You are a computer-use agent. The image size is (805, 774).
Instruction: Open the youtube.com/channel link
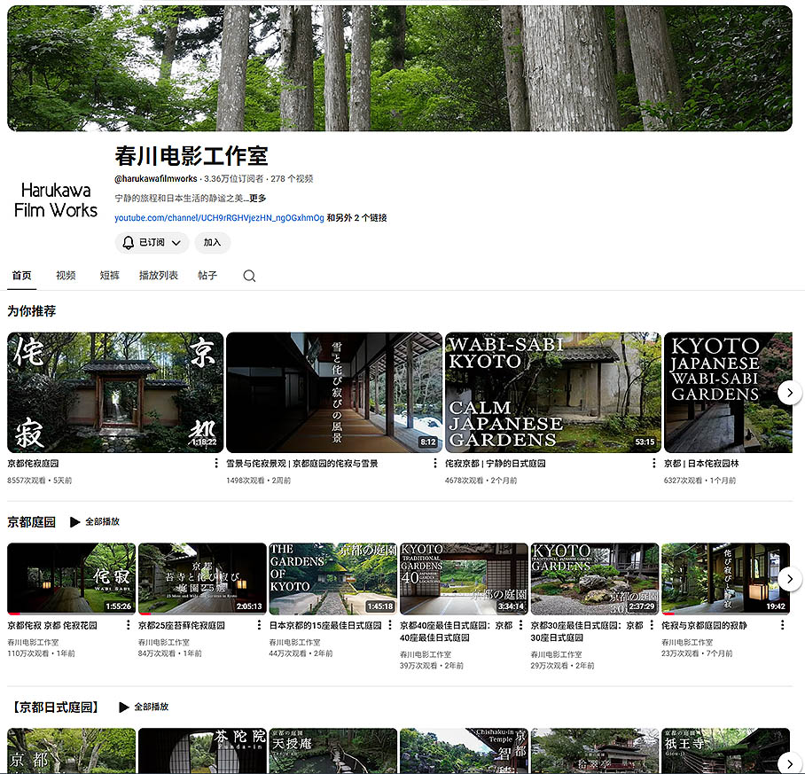tap(219, 218)
